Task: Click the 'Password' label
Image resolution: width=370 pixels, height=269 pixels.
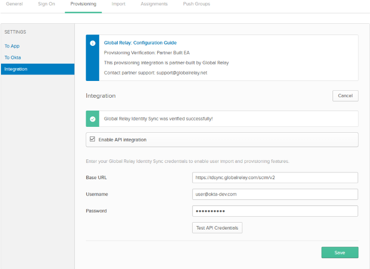Action: (x=96, y=211)
